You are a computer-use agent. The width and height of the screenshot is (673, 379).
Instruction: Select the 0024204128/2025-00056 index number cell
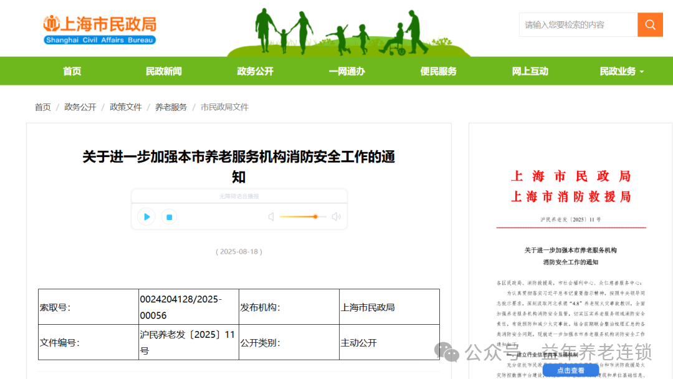pyautogui.click(x=188, y=307)
